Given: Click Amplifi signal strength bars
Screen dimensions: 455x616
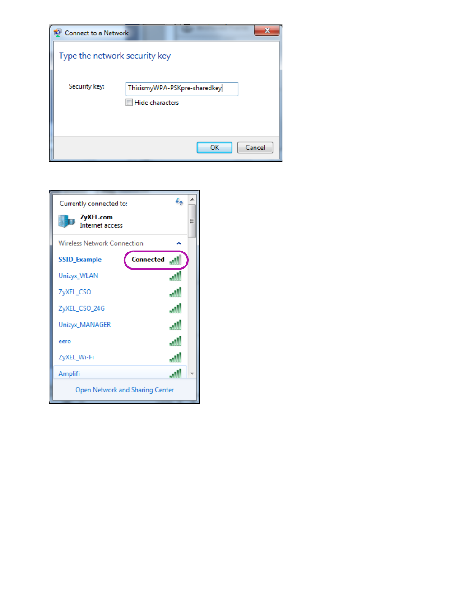Looking at the screenshot, I should pyautogui.click(x=176, y=373).
